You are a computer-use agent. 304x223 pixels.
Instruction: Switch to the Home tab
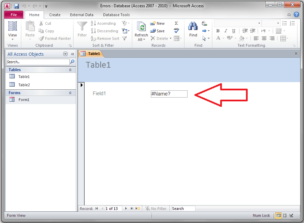click(34, 15)
